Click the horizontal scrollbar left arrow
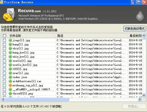 pyautogui.click(x=3, y=99)
